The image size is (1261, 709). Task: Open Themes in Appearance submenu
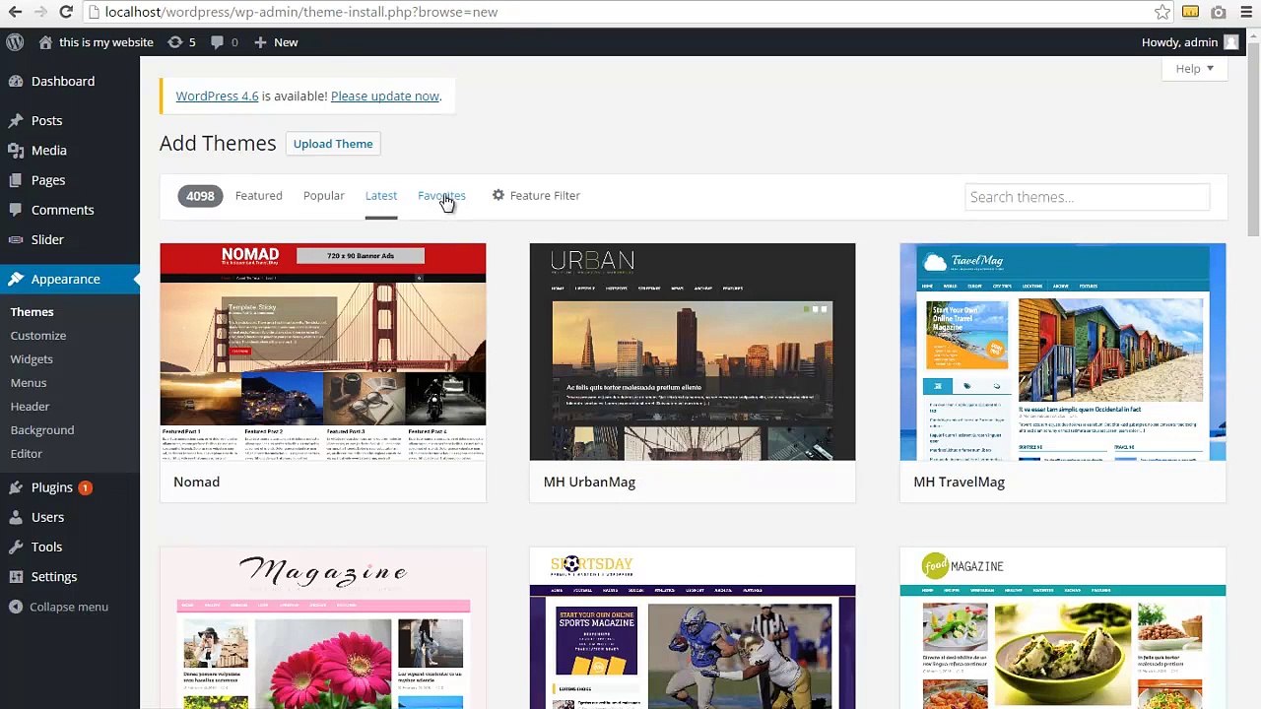32,312
